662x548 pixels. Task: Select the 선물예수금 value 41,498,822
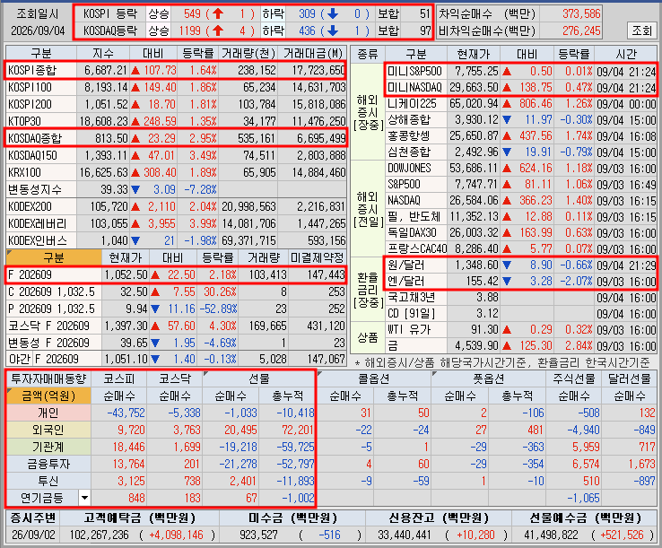pyautogui.click(x=551, y=535)
